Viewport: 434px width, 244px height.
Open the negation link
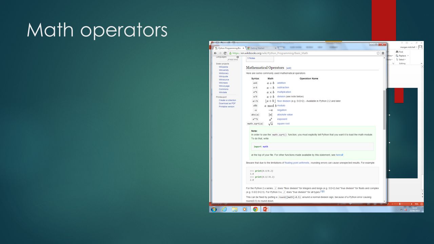tap(282, 110)
